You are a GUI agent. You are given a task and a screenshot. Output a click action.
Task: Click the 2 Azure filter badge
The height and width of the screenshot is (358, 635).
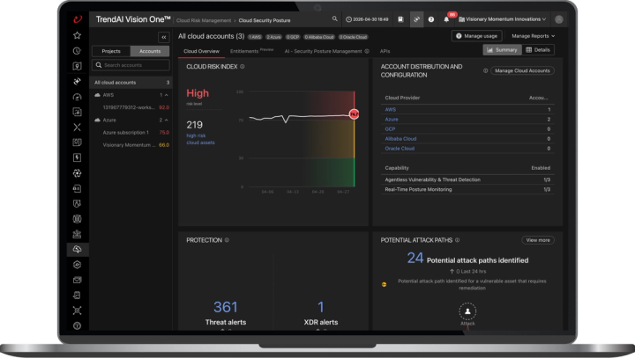coord(273,37)
